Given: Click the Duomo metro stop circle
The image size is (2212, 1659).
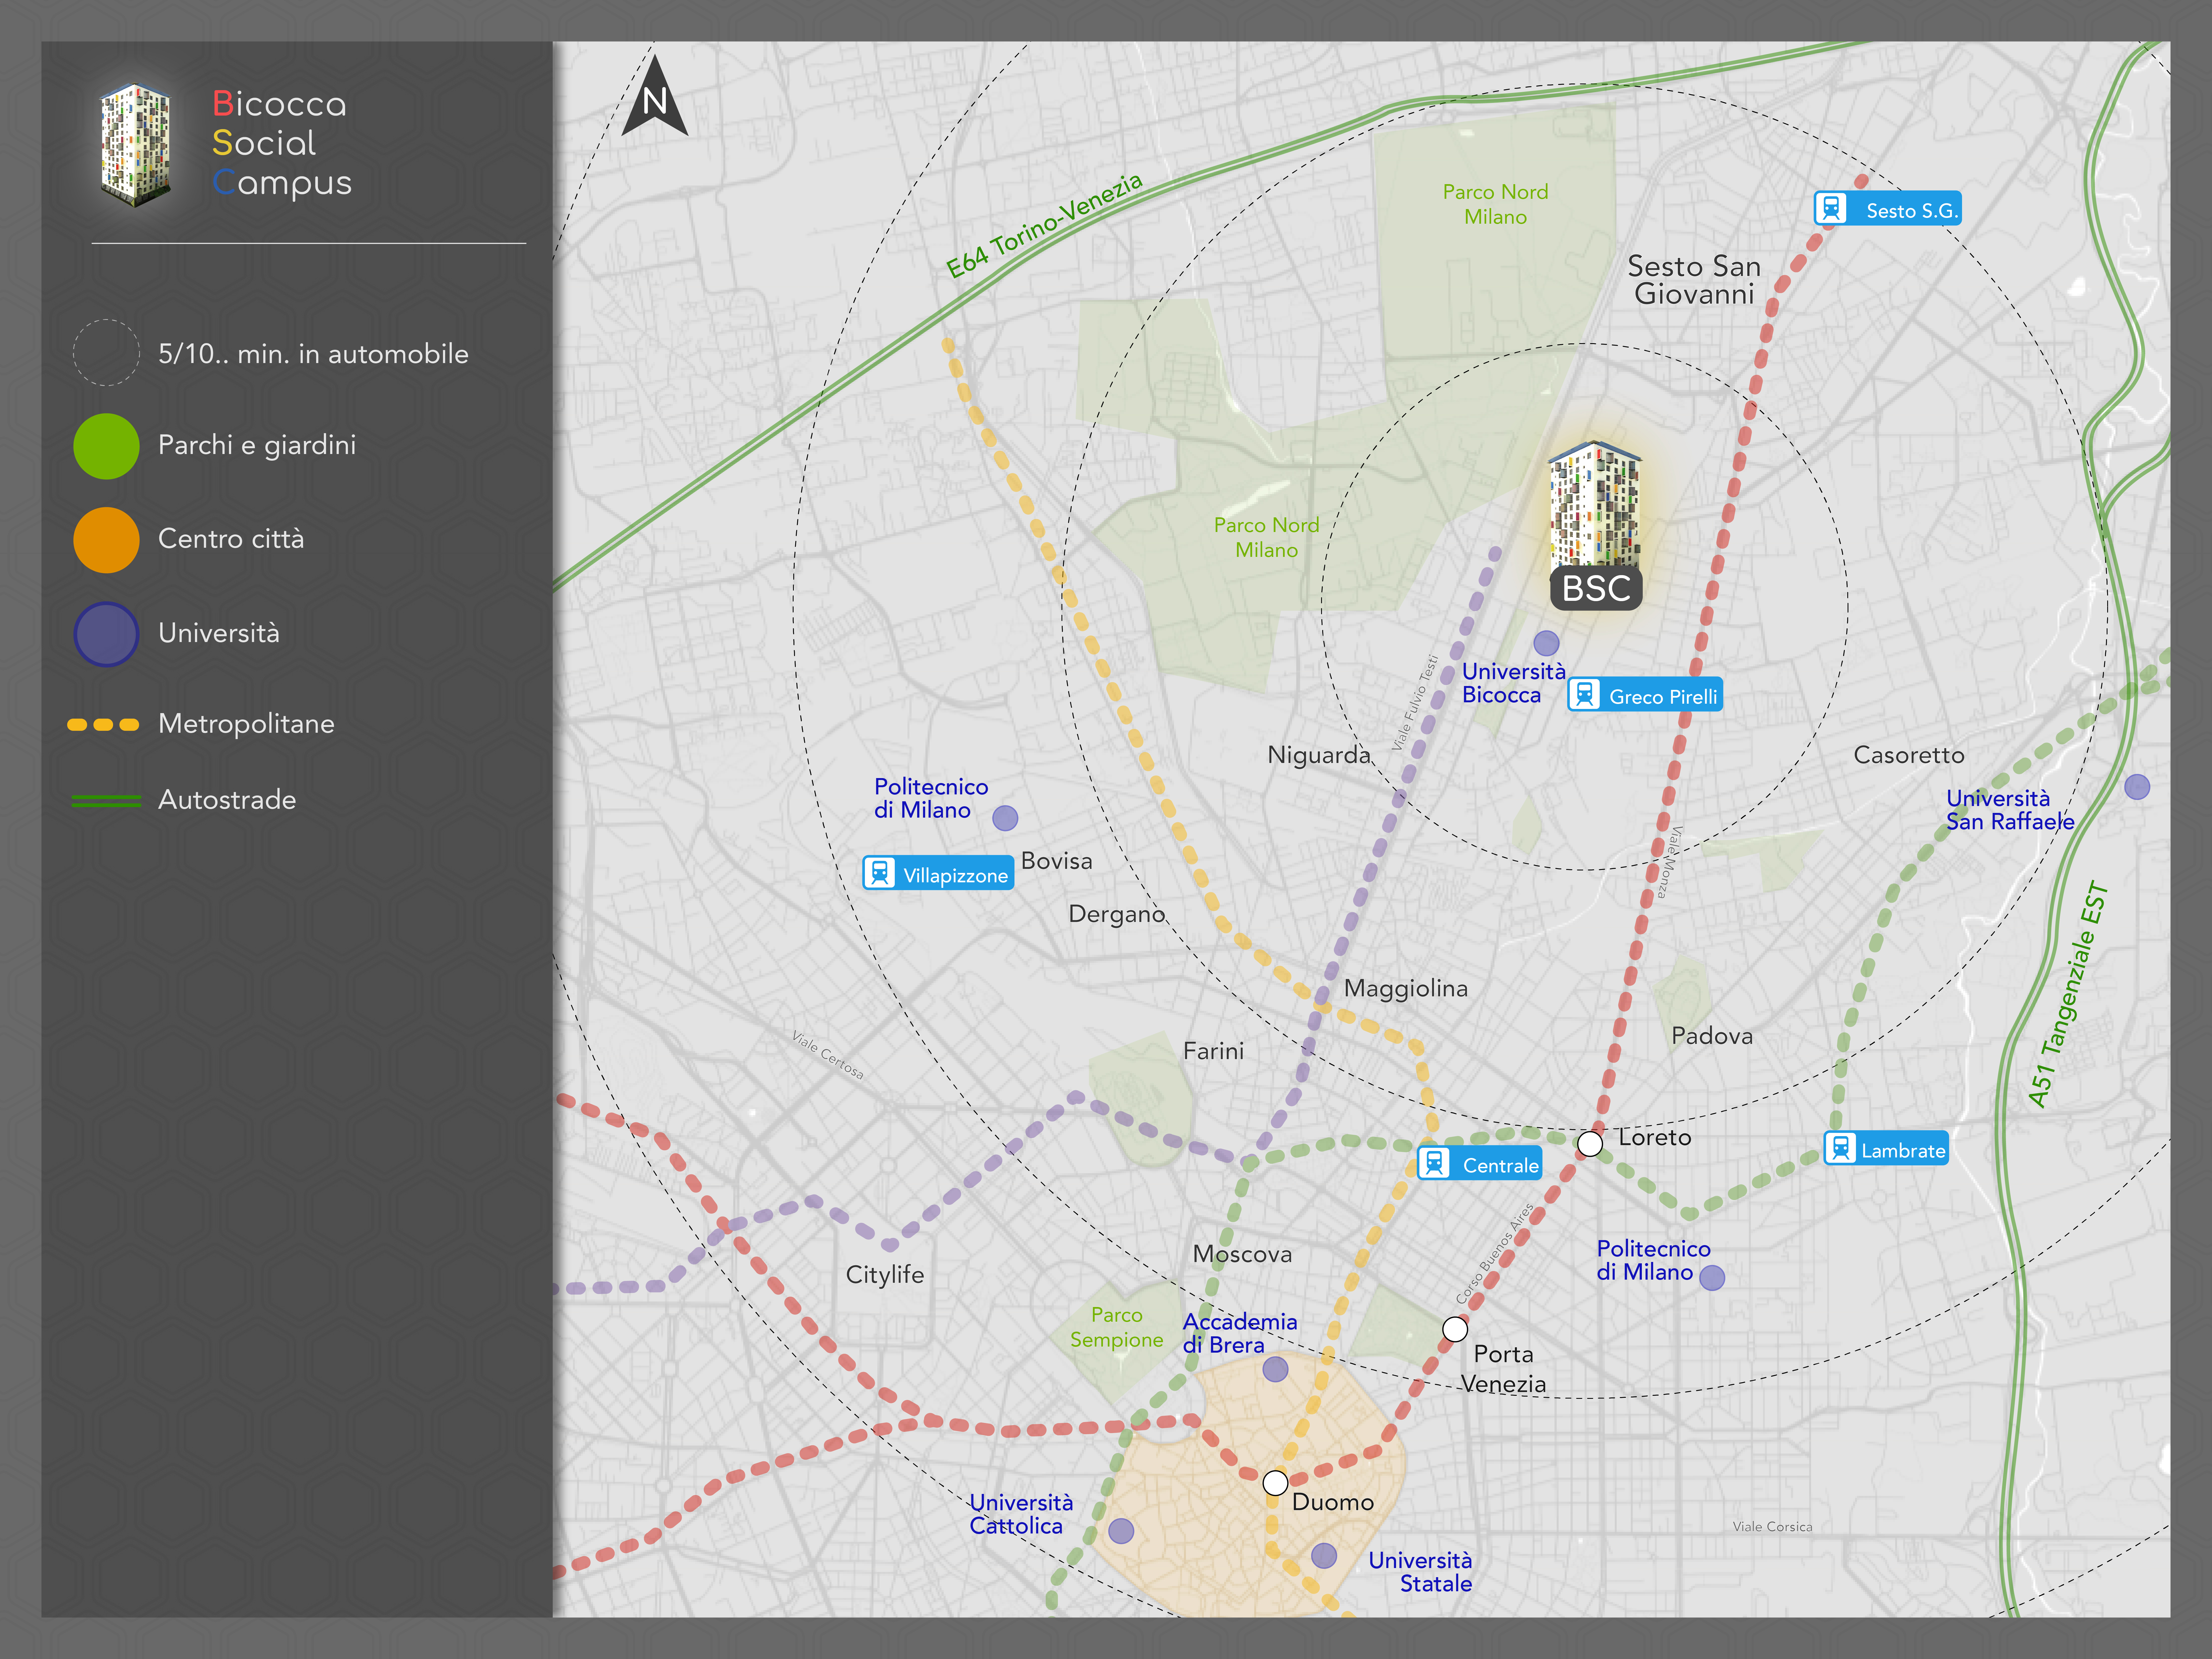Looking at the screenshot, I should (1275, 1483).
